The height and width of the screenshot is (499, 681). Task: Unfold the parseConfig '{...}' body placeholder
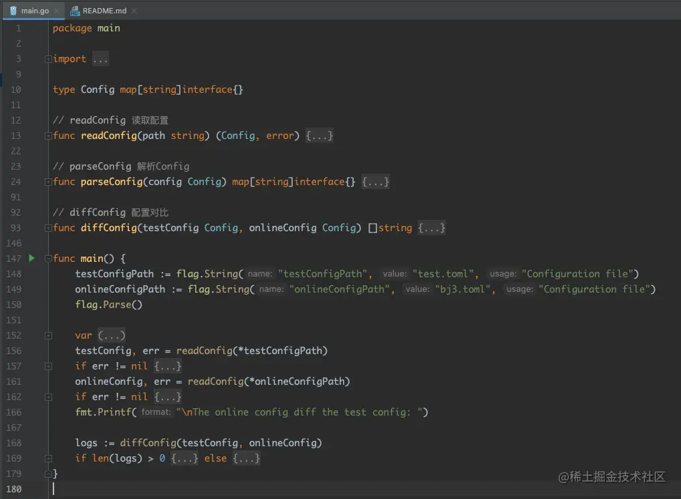click(x=375, y=182)
